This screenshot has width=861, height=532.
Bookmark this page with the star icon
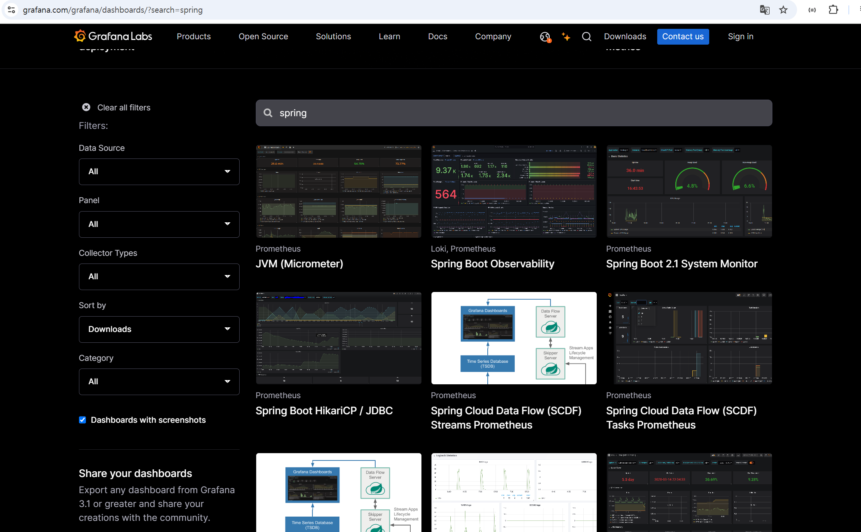click(x=783, y=10)
